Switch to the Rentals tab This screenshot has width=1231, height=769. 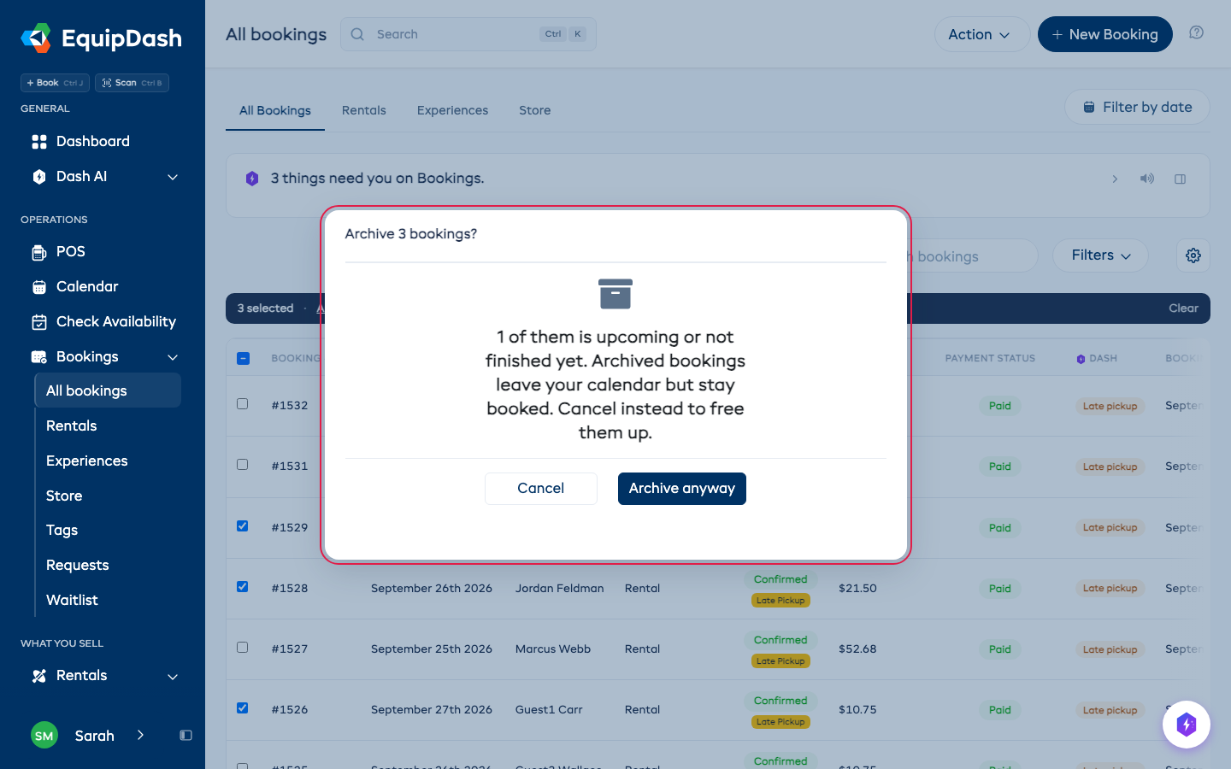364,110
